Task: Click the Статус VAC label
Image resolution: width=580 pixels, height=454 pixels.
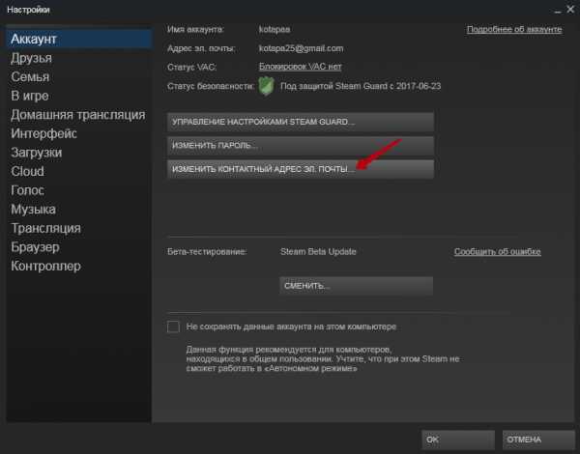Action: [x=191, y=67]
